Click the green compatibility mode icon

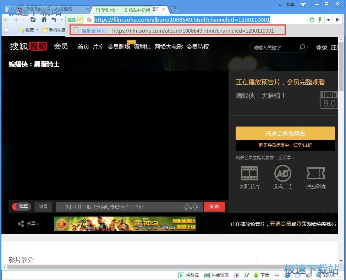tap(312, 20)
